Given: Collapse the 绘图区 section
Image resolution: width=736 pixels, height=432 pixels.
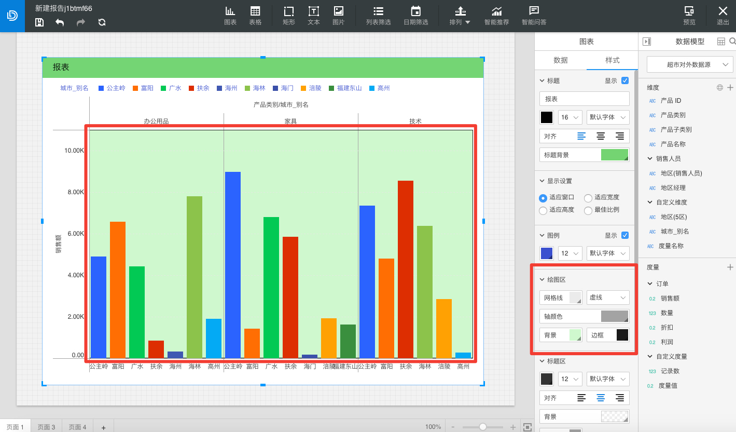Looking at the screenshot, I should point(543,279).
